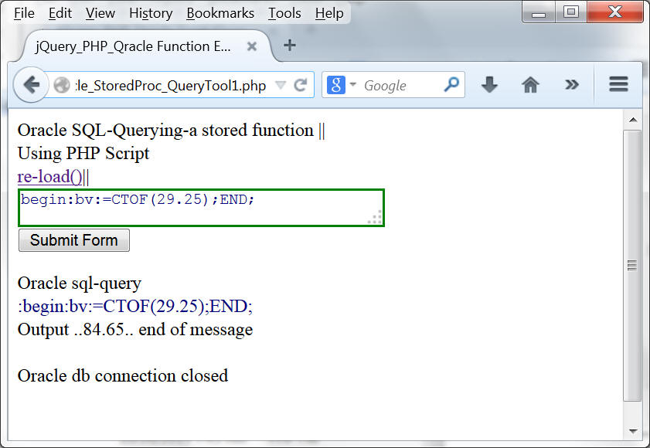
Task: Open the Tools menu
Action: click(x=284, y=13)
